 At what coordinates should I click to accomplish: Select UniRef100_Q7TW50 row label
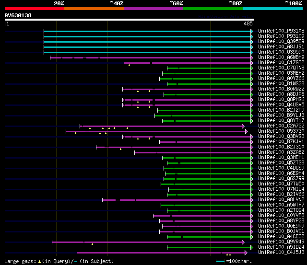point(281,184)
